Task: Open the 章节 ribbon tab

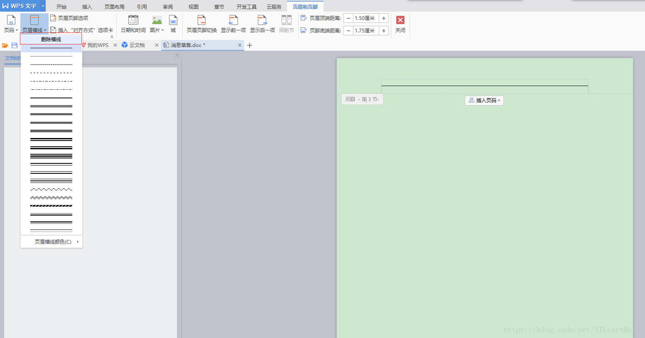Action: point(219,7)
